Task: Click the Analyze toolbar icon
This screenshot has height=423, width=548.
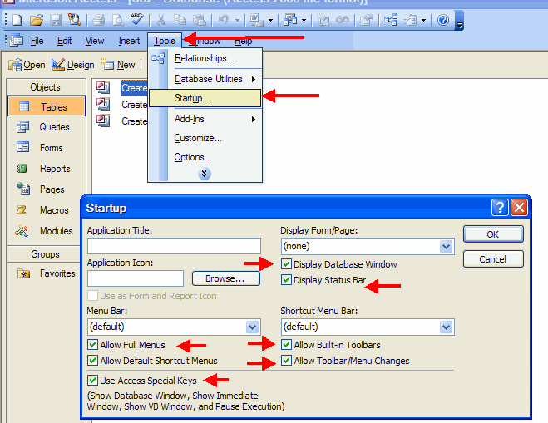Action: click(x=290, y=20)
